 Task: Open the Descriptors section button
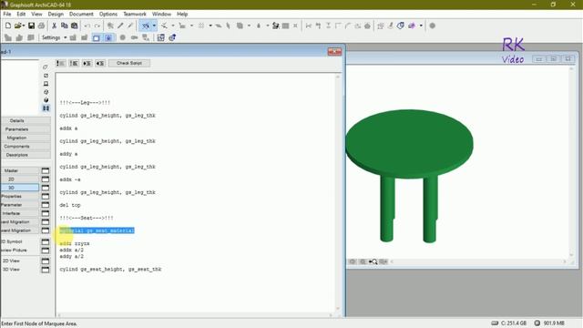(26, 155)
